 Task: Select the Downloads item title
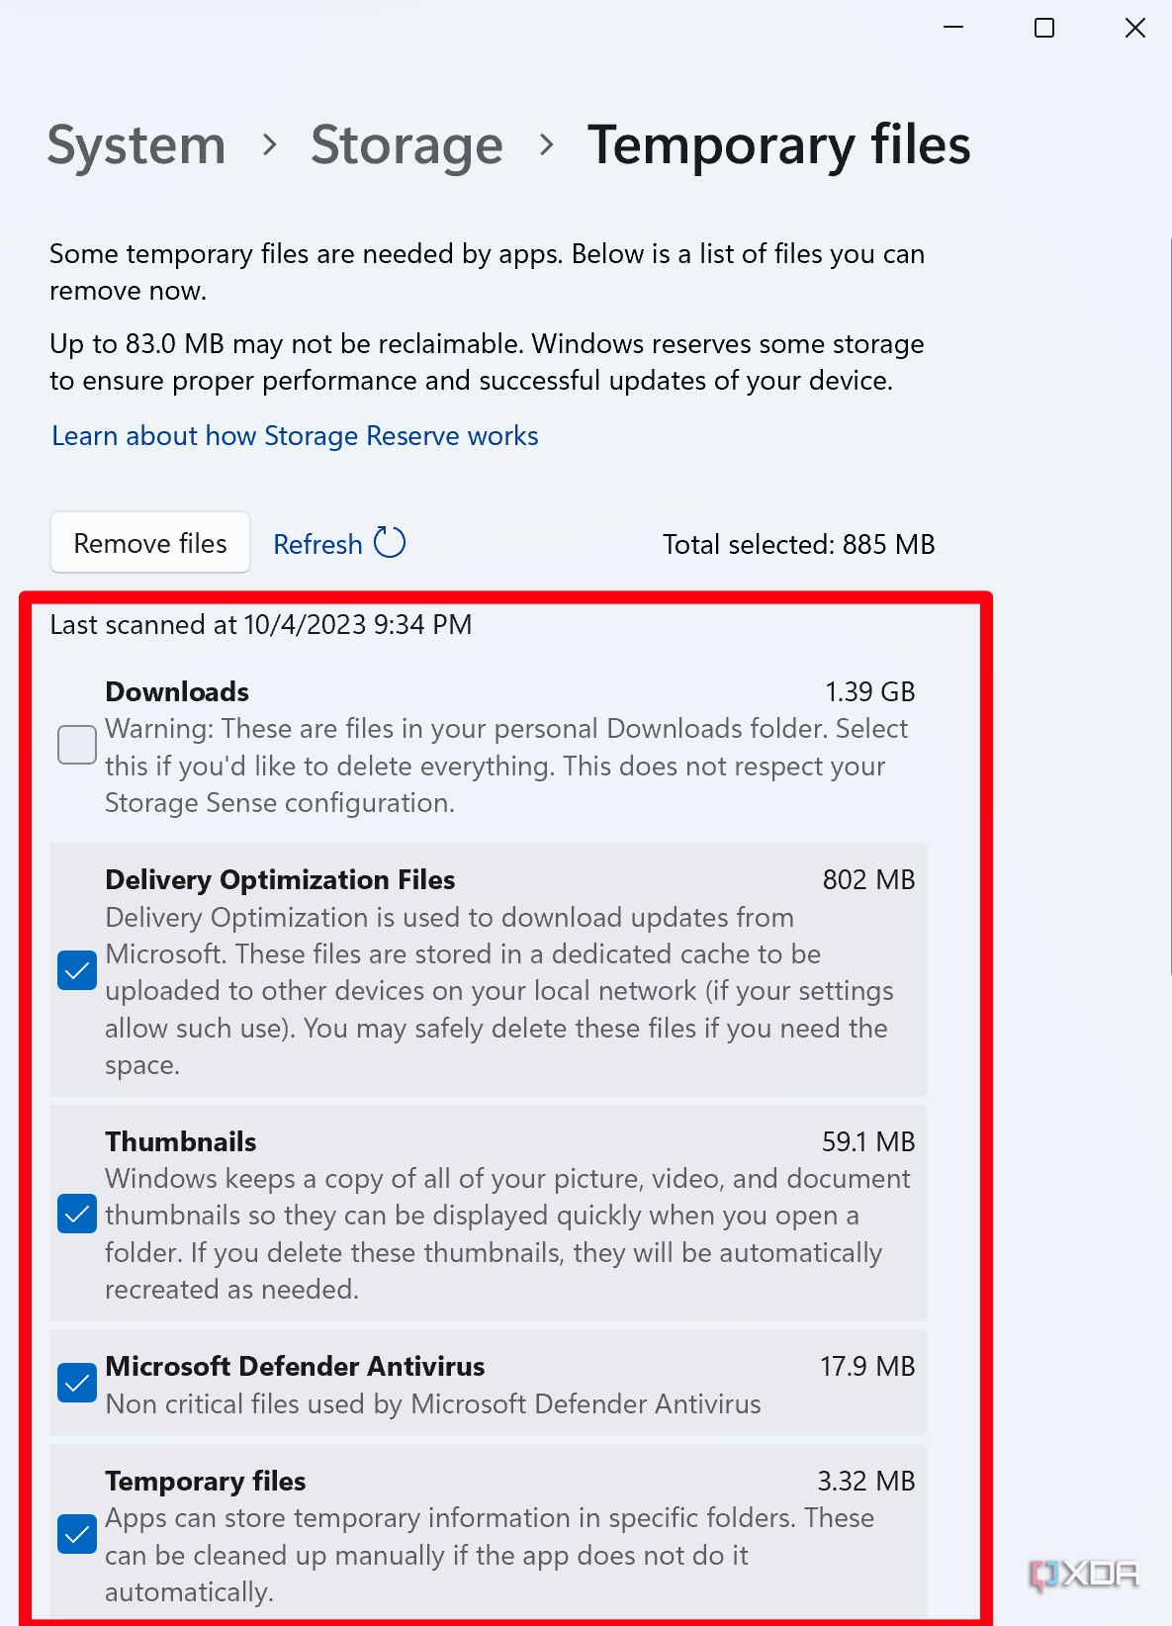click(176, 691)
